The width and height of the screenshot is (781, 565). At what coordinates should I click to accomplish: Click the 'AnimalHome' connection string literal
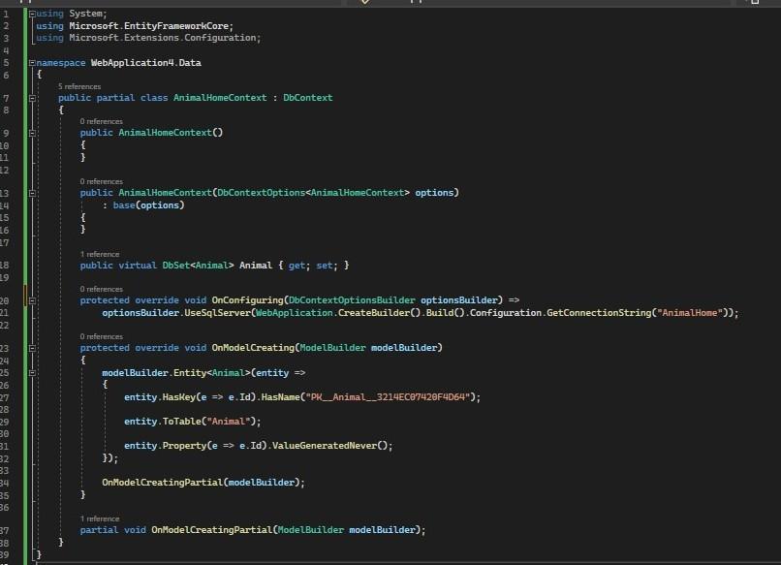coord(690,313)
